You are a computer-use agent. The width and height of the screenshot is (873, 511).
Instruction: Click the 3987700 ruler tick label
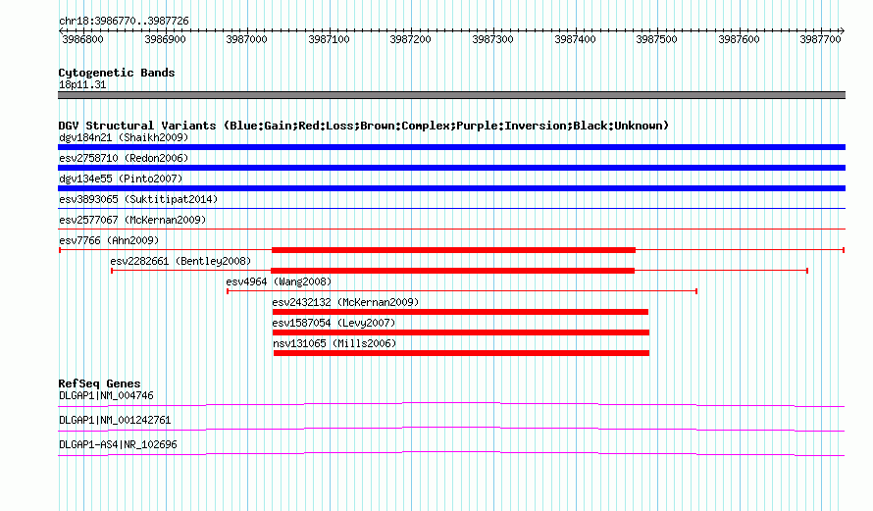(x=820, y=39)
